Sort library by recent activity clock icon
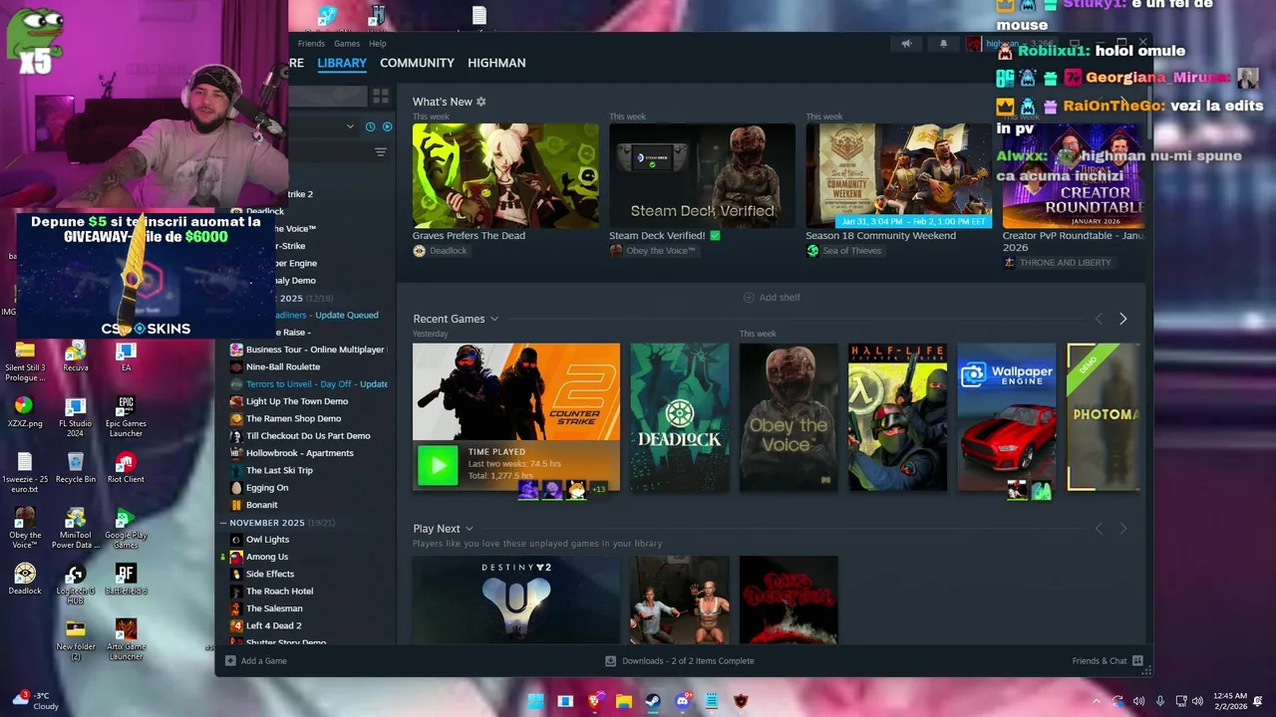Image resolution: width=1276 pixels, height=717 pixels. 370,126
